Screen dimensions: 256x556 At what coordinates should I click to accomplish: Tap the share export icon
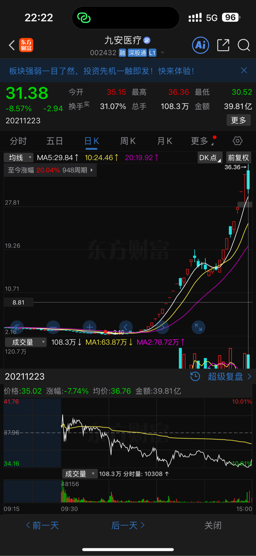click(x=223, y=45)
